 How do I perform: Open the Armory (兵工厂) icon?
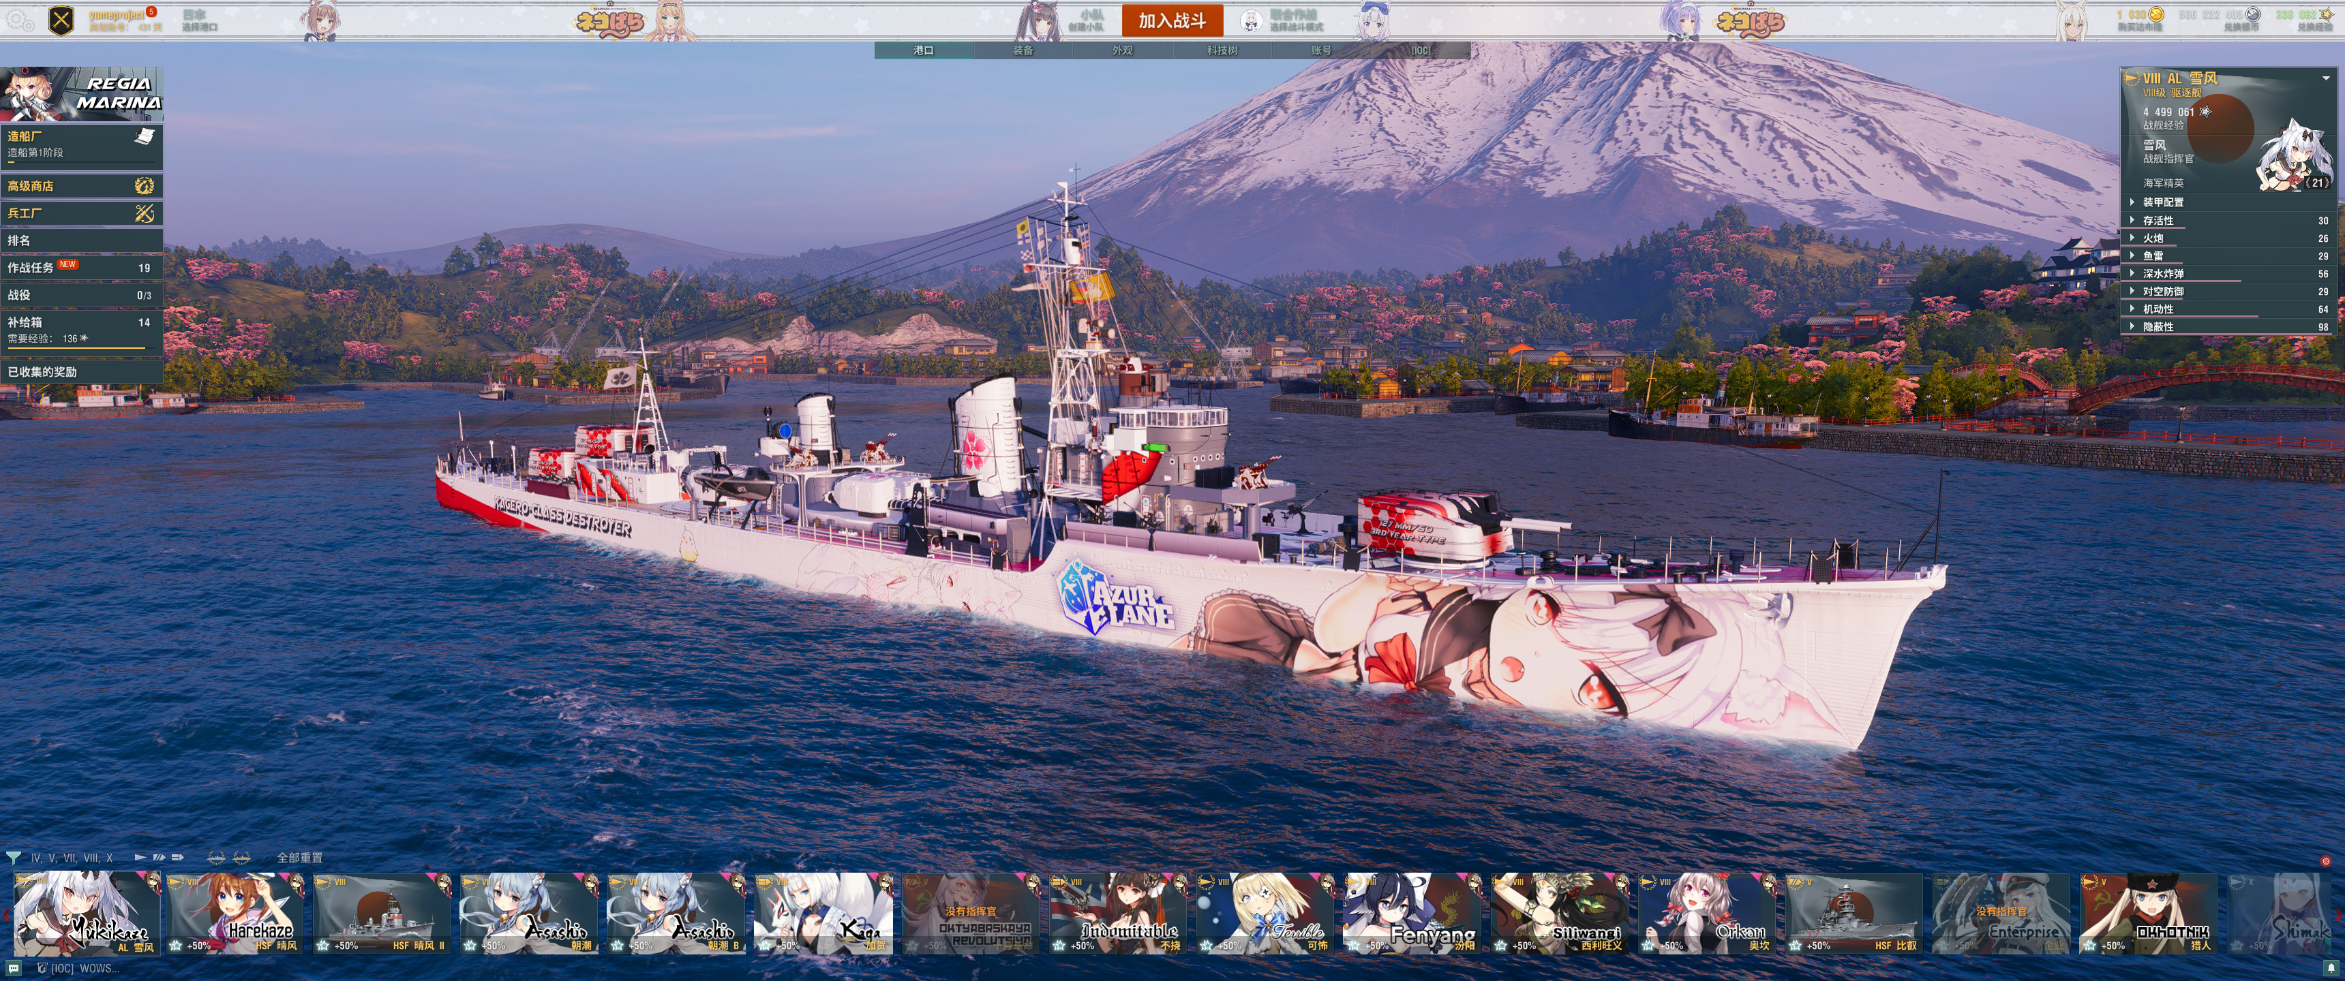144,213
